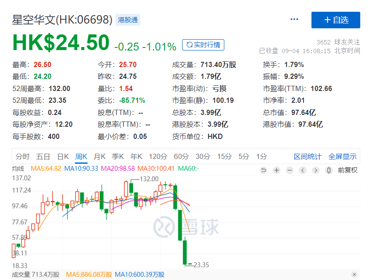The width and height of the screenshot is (372, 280).
Task: Zoom in the K-line chart with plus icon
Action: click(276, 170)
